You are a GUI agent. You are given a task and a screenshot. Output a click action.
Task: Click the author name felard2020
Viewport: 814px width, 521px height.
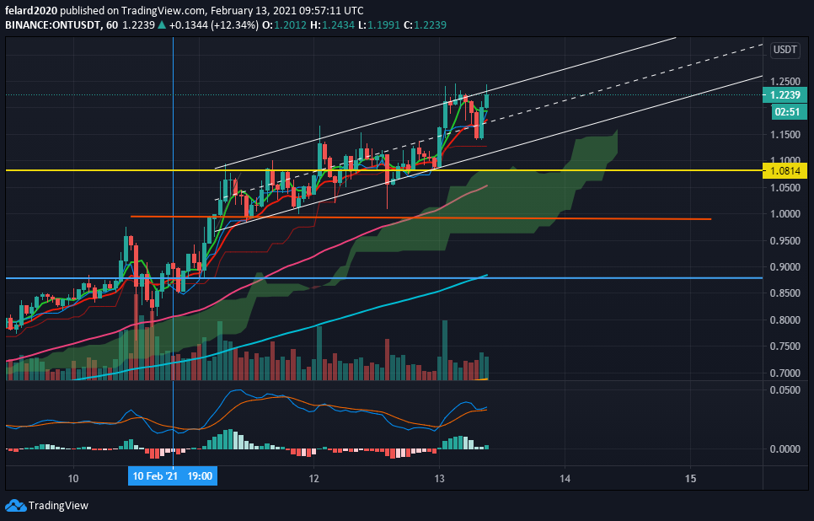pos(31,10)
